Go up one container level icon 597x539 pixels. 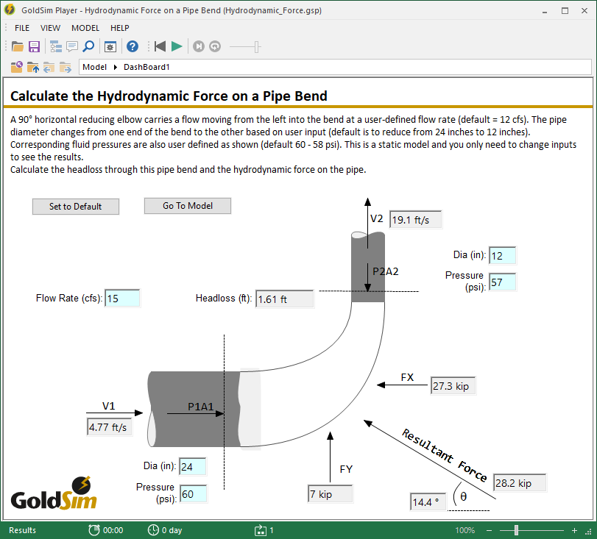33,67
